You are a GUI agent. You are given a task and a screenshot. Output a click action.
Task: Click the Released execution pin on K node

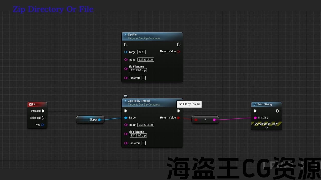tap(43, 118)
